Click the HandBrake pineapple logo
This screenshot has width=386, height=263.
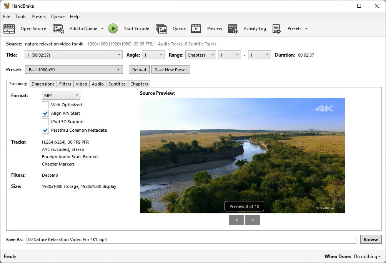pos(5,6)
